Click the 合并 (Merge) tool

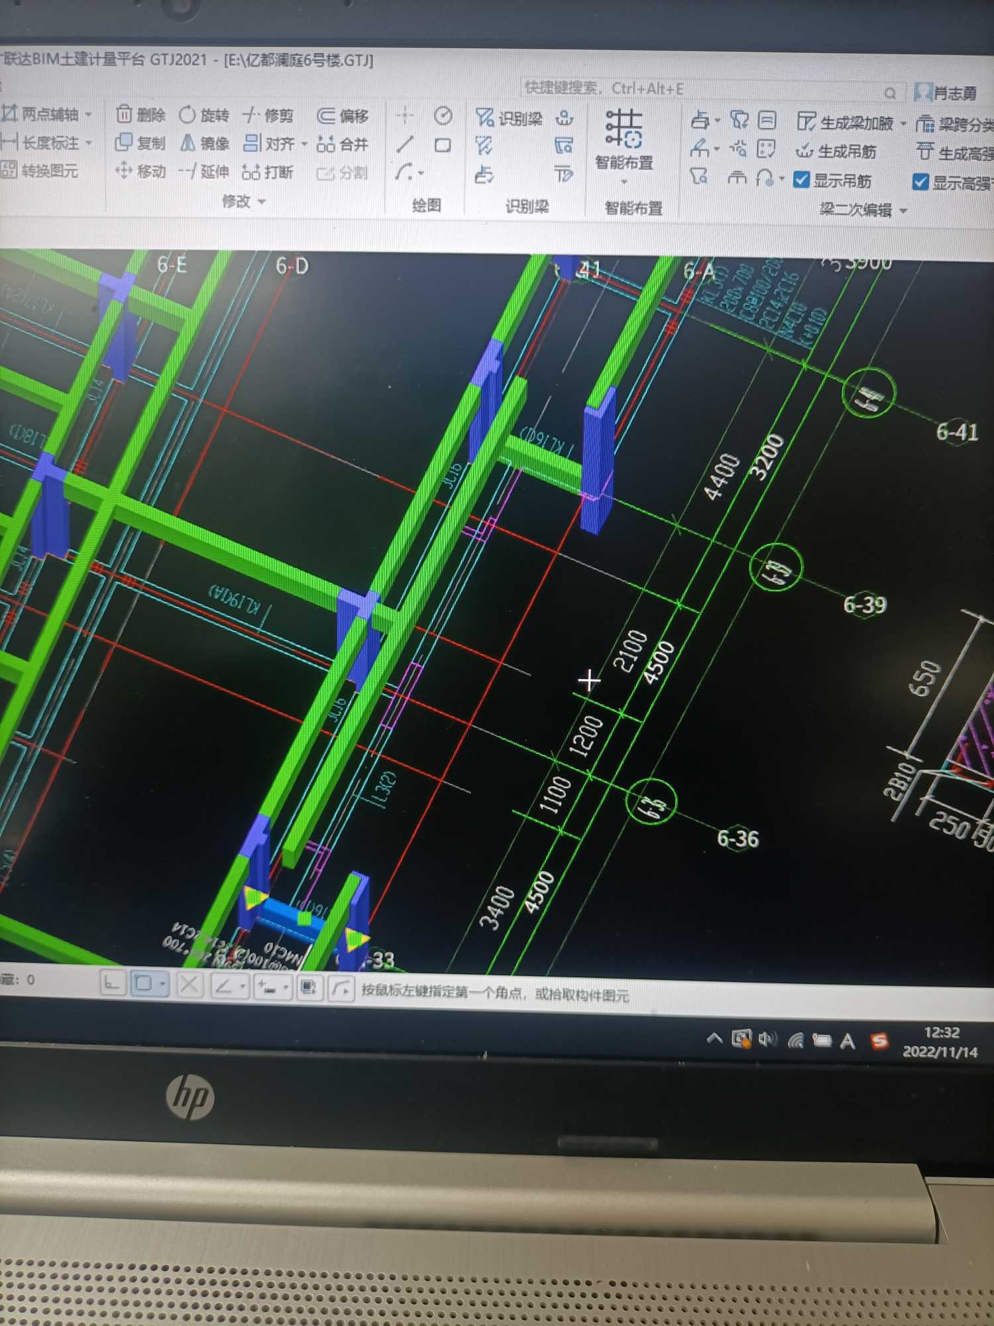coord(343,144)
